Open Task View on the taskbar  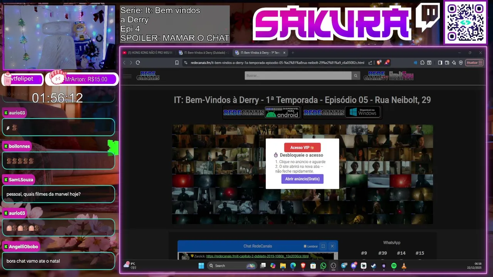pyautogui.click(x=263, y=266)
